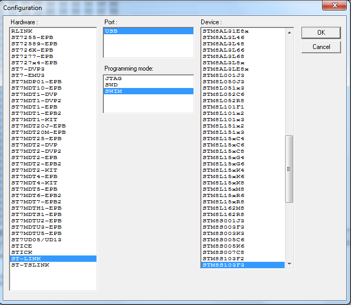The image size is (351, 305).
Task: Select ST727x4-EPB hardware entry
Action: coord(53,63)
